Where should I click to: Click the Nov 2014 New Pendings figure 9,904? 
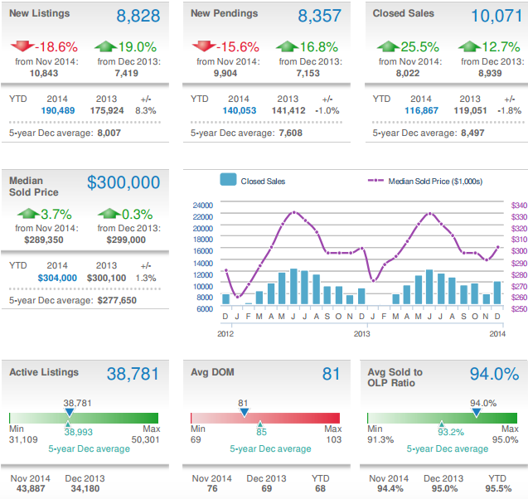click(225, 73)
